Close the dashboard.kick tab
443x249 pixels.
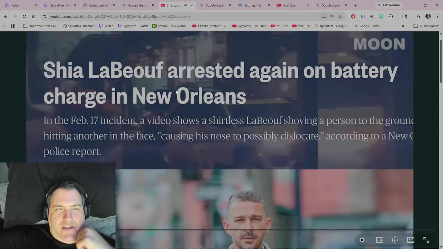tap(114, 5)
